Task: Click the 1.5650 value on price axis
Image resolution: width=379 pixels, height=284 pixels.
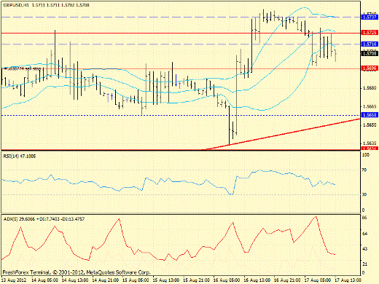Action: point(370,125)
